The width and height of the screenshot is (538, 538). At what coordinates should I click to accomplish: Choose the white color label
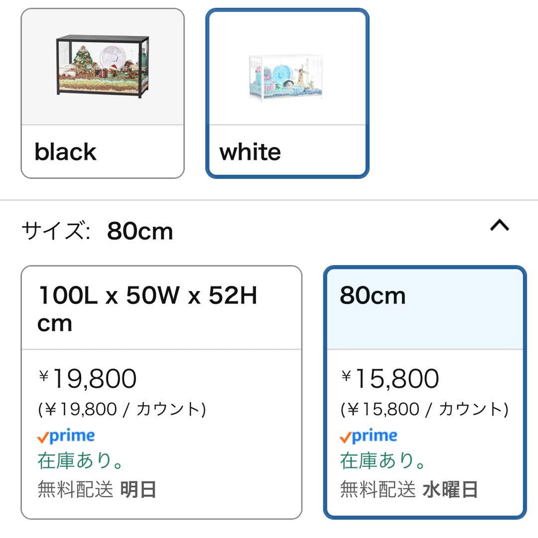click(250, 151)
